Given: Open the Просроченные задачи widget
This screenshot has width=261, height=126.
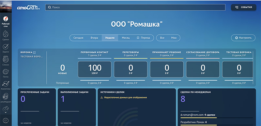Looking at the screenshot, I should (37, 107).
